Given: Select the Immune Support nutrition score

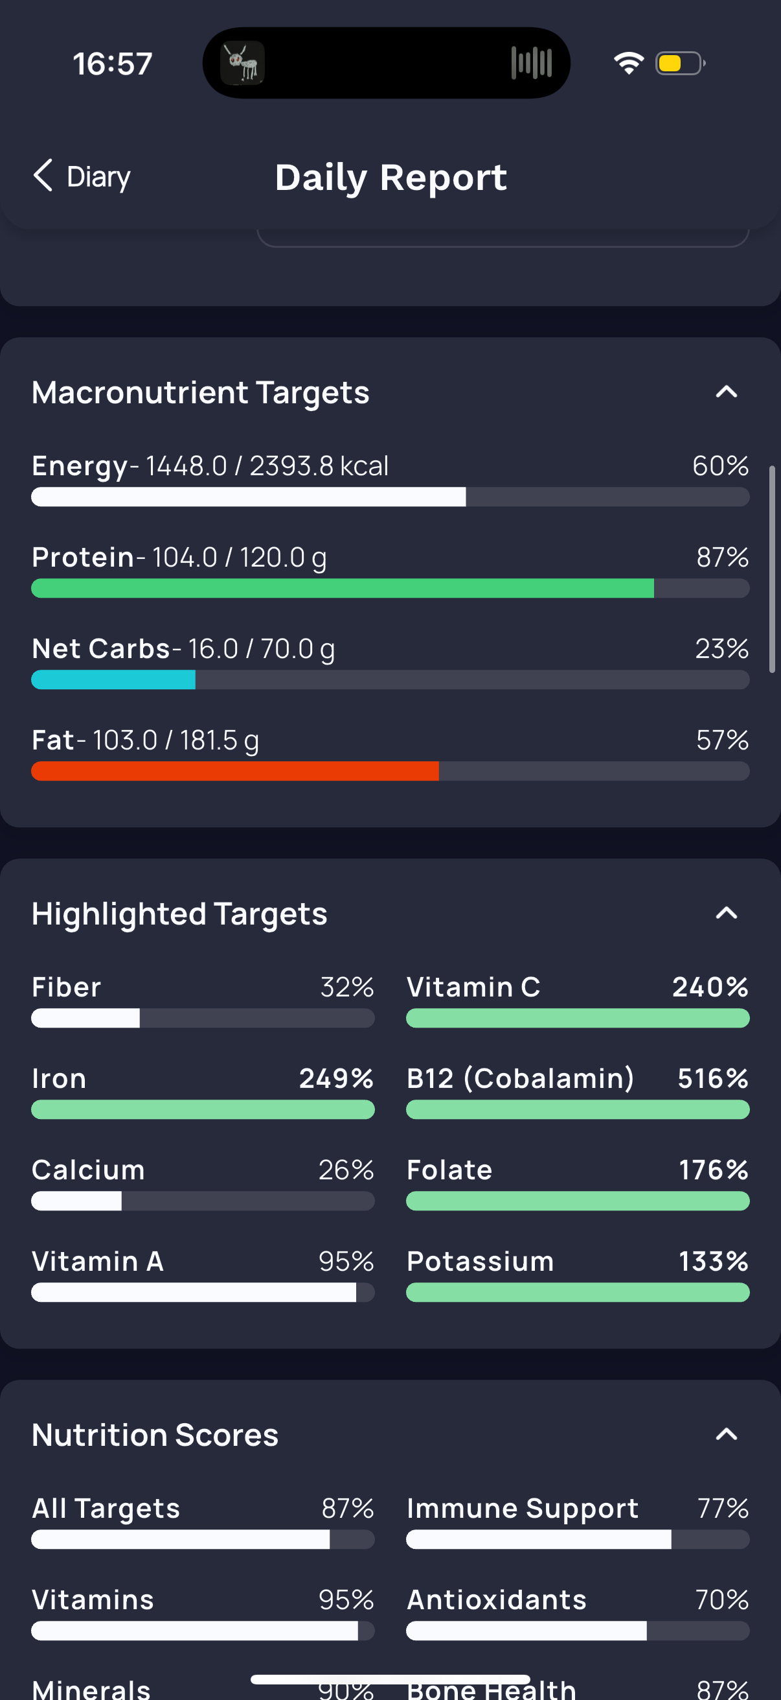Looking at the screenshot, I should click(578, 1522).
